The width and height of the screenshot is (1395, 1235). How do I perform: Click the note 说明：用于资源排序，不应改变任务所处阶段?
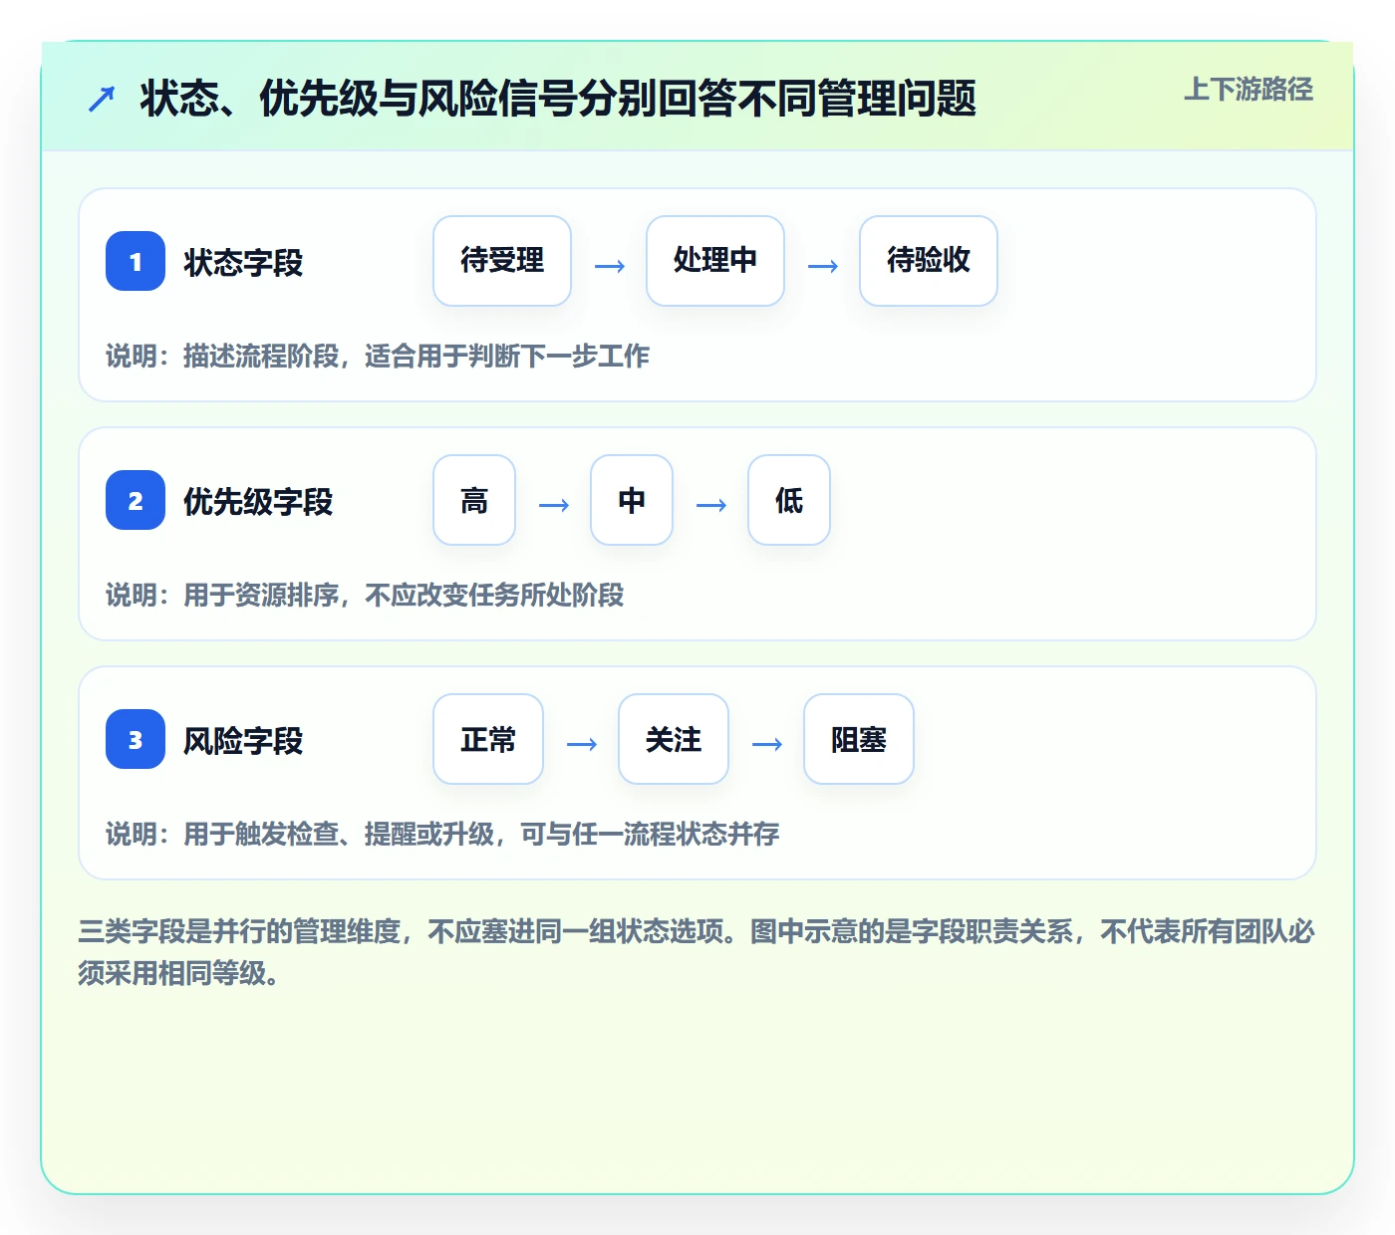click(365, 595)
